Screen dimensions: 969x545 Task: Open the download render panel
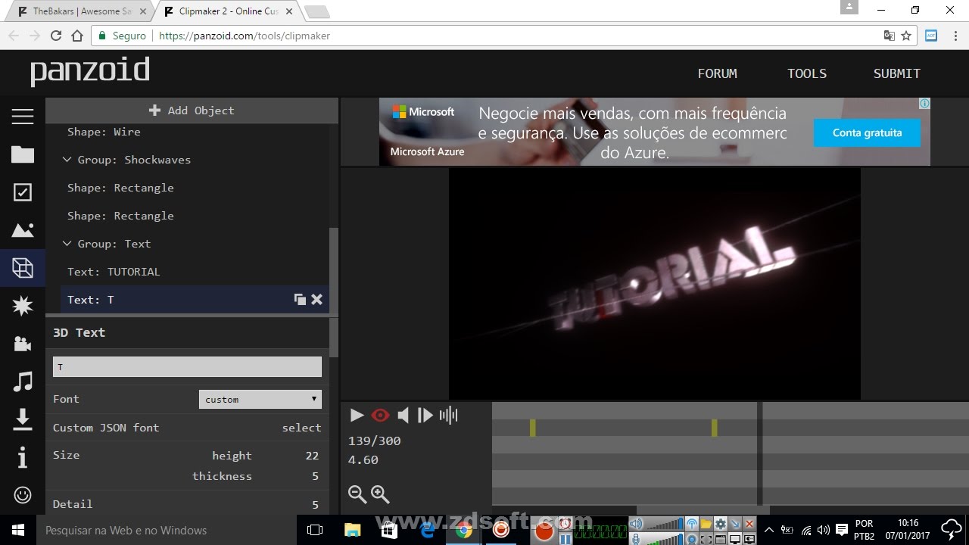[23, 419]
